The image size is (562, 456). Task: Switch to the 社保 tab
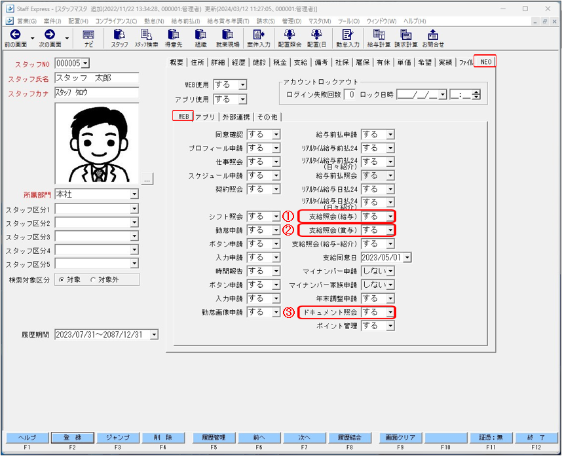point(342,62)
